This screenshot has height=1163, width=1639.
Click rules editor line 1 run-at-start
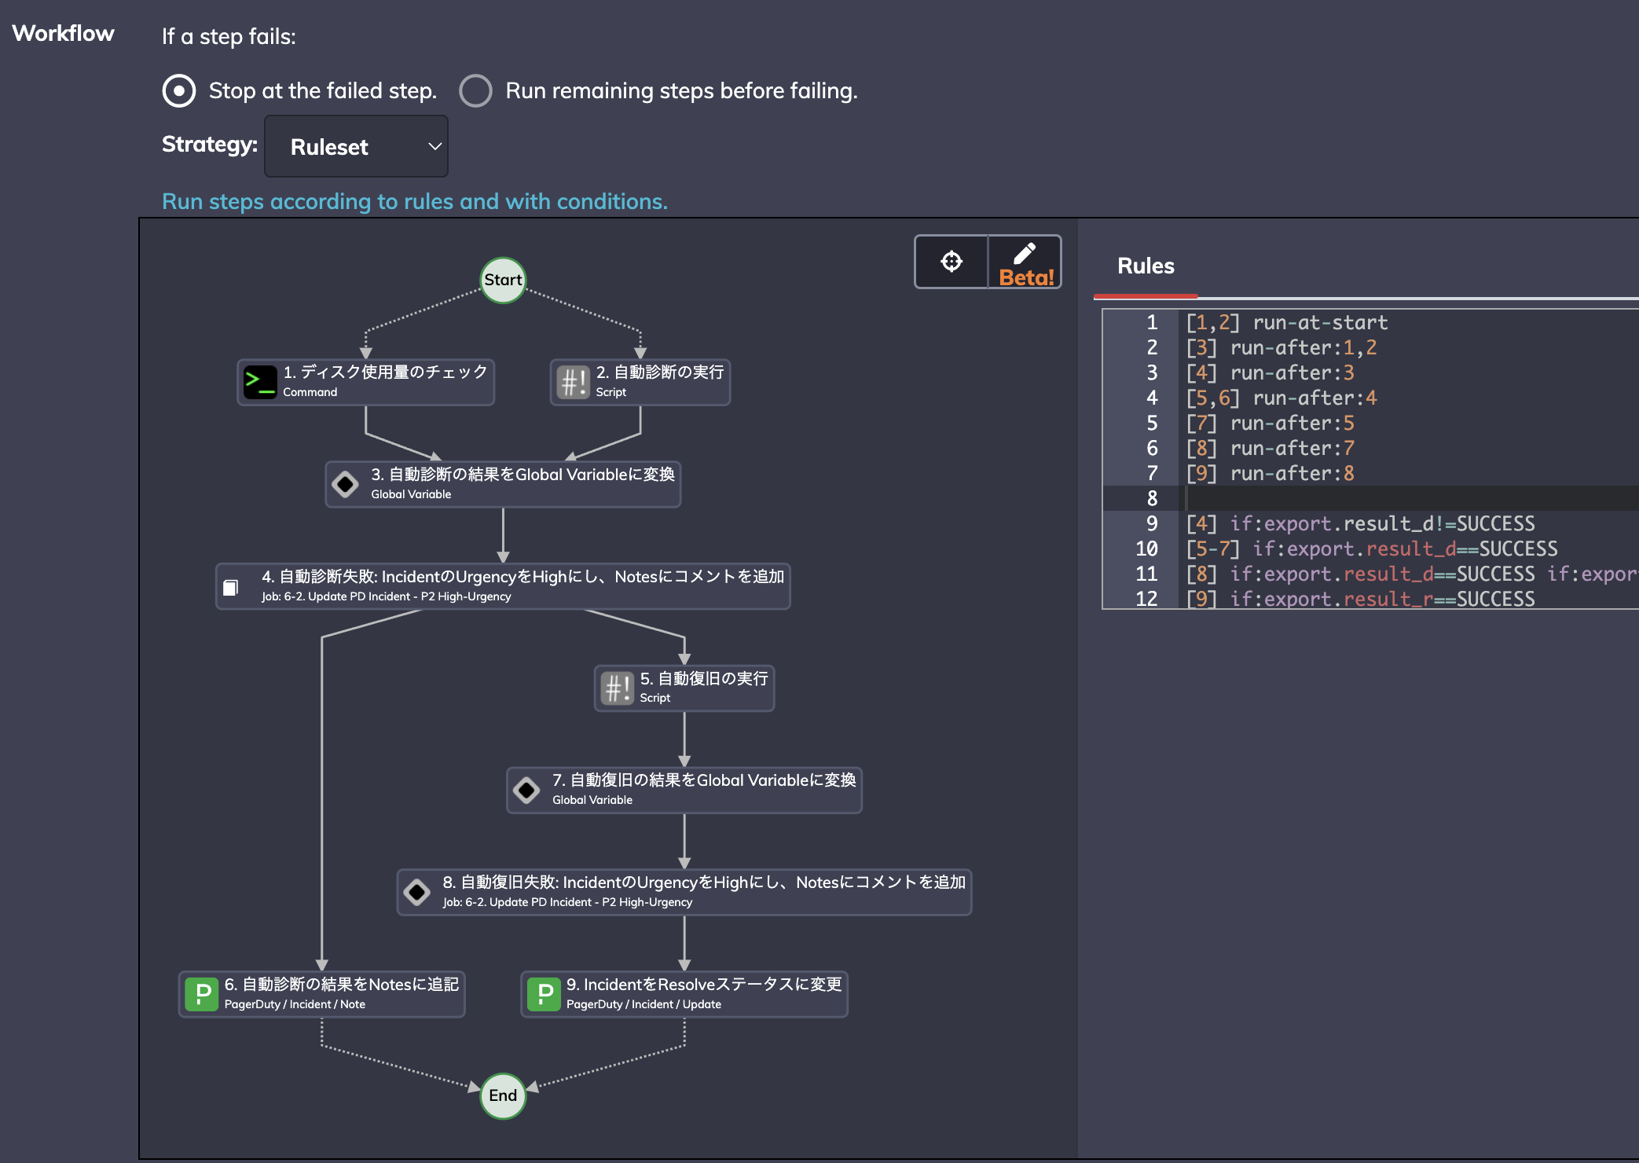[x=1286, y=322]
